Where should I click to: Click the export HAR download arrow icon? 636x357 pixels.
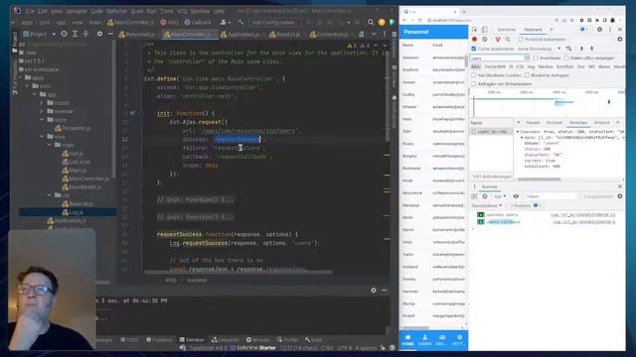coord(592,49)
